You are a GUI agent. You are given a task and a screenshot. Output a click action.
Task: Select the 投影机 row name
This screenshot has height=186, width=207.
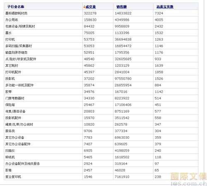pos(10,79)
